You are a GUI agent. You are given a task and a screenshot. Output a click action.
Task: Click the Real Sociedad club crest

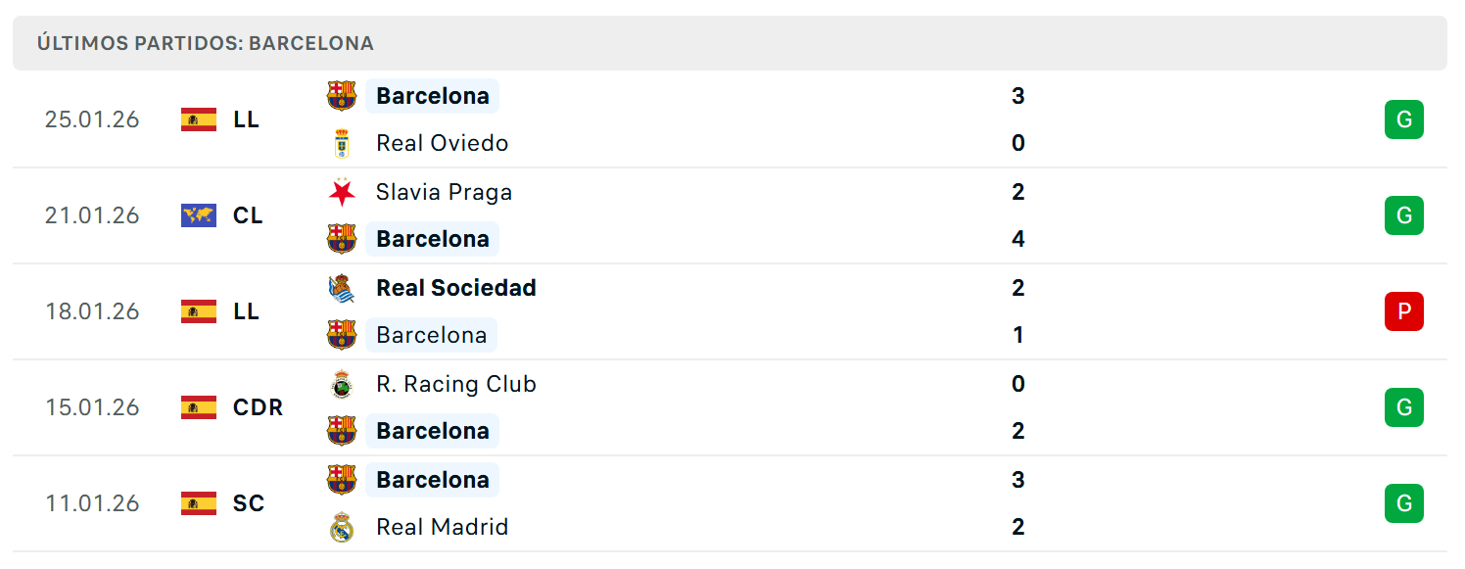[342, 288]
